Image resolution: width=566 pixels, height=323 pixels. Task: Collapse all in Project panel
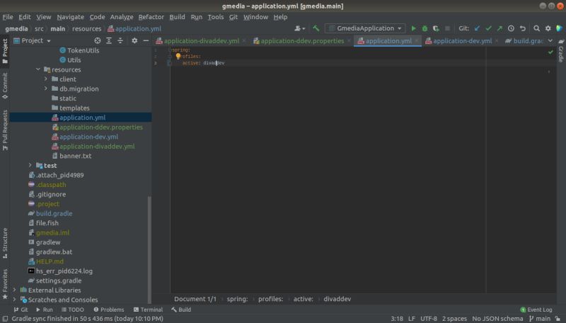[120, 41]
